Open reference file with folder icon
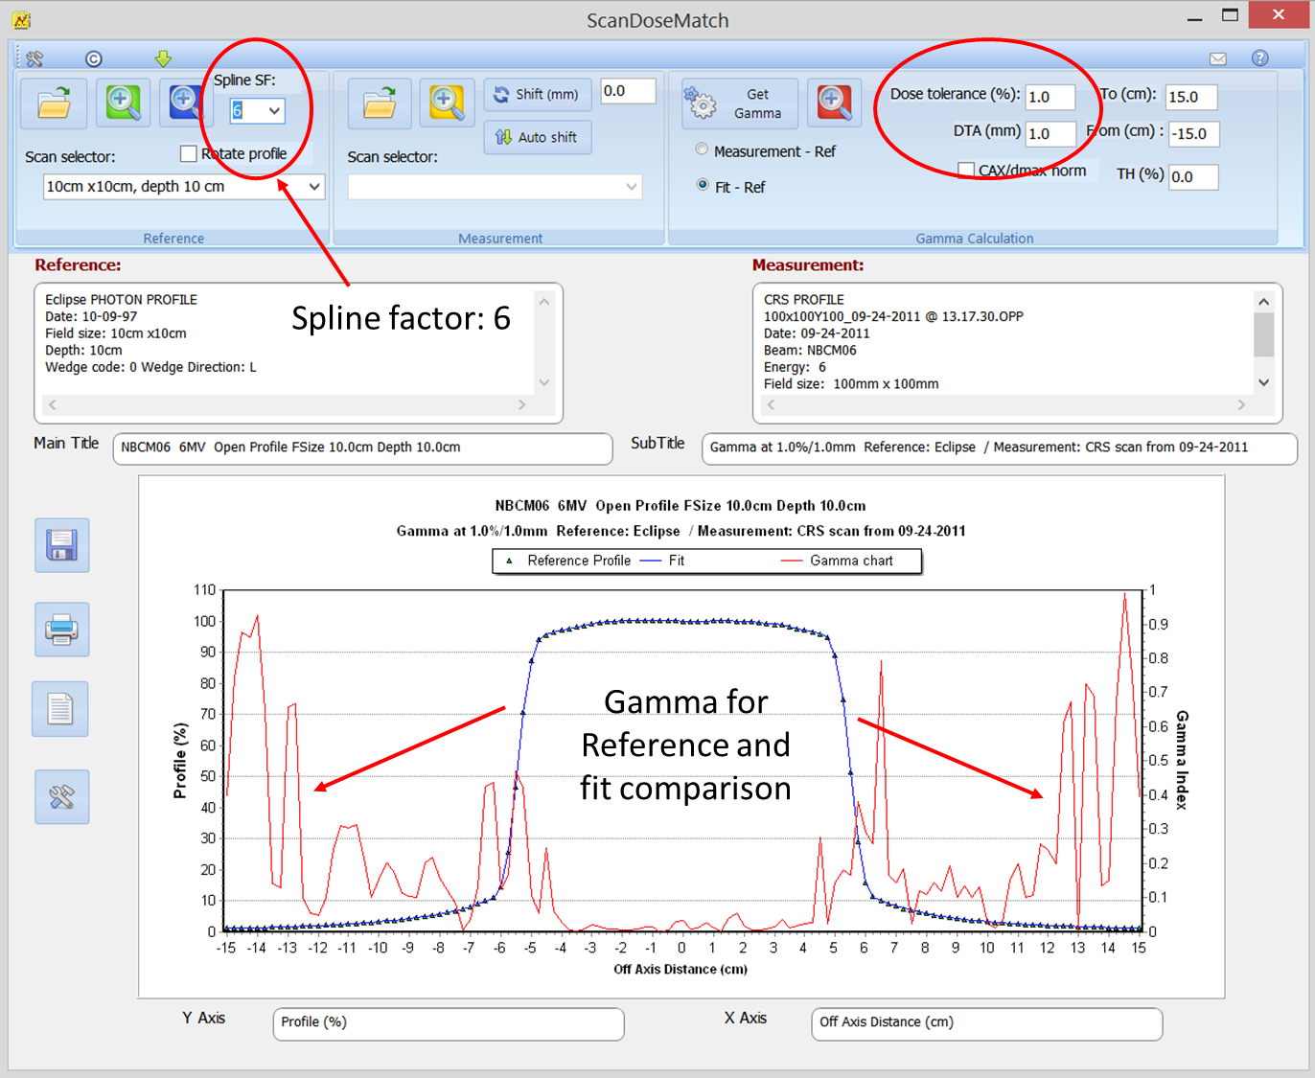This screenshot has height=1078, width=1315. 54,103
